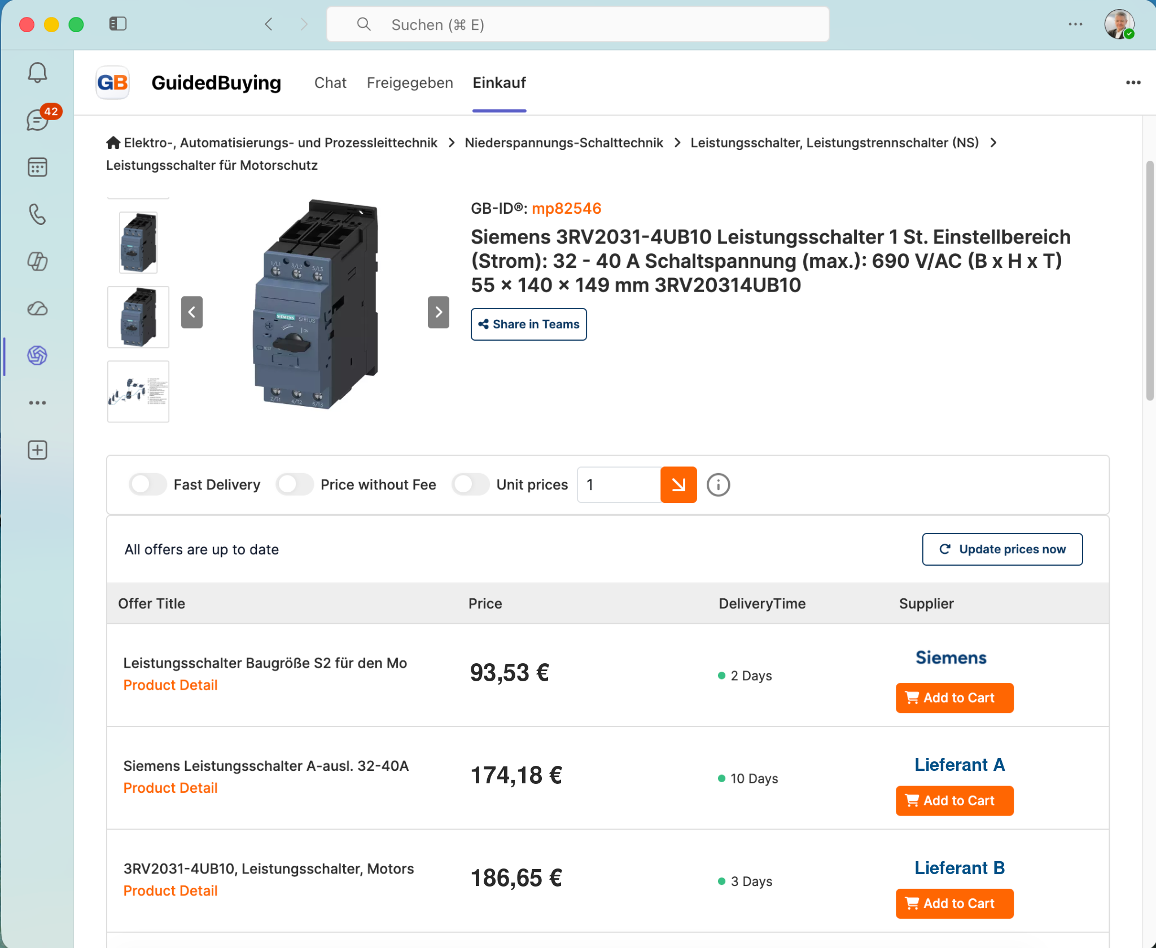This screenshot has height=948, width=1156.
Task: Open the app more options ellipsis
Action: point(1133,83)
